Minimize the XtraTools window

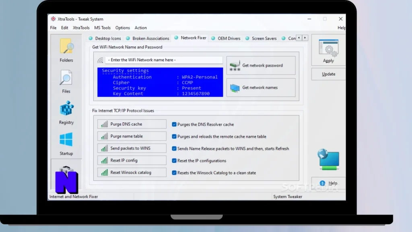(309, 19)
